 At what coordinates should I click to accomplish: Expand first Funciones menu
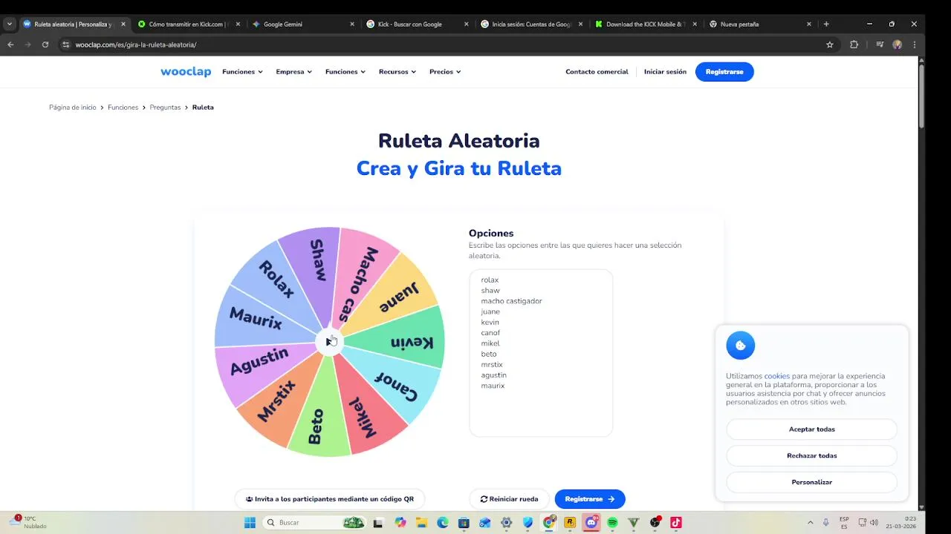coord(242,72)
